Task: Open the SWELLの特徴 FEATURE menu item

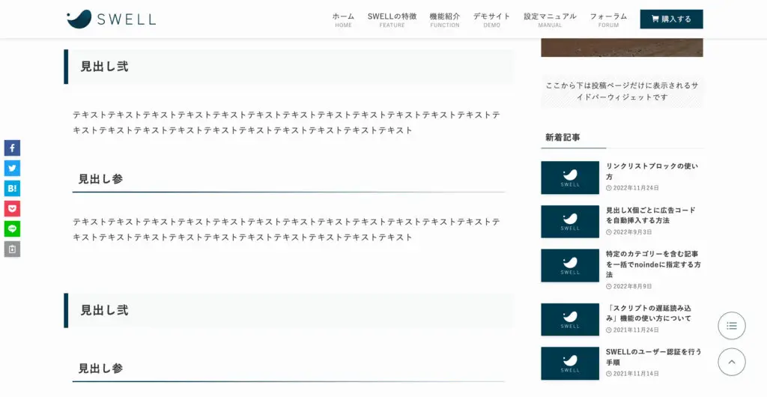Action: click(x=392, y=19)
